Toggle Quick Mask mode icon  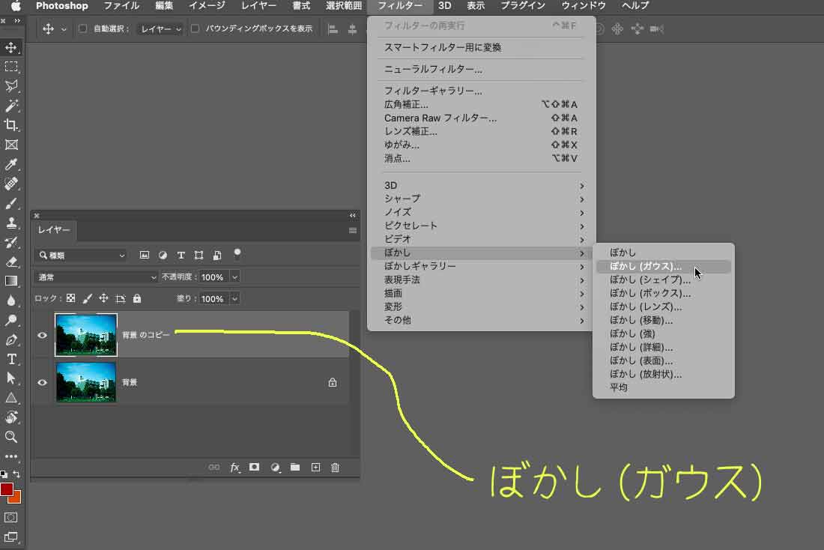(x=11, y=517)
